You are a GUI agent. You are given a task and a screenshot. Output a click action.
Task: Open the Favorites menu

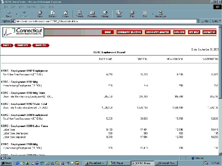[31, 7]
